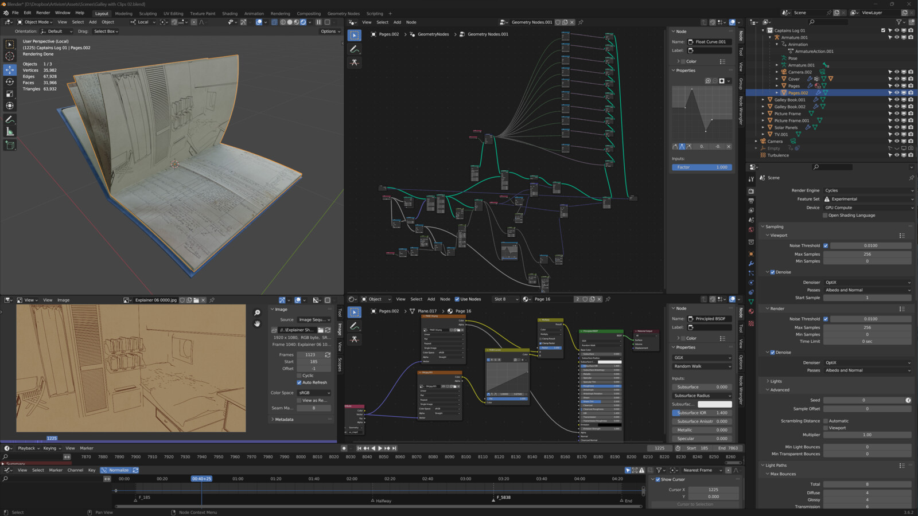
Task: Select the Annotate tool in 3D viewport
Action: point(10,120)
